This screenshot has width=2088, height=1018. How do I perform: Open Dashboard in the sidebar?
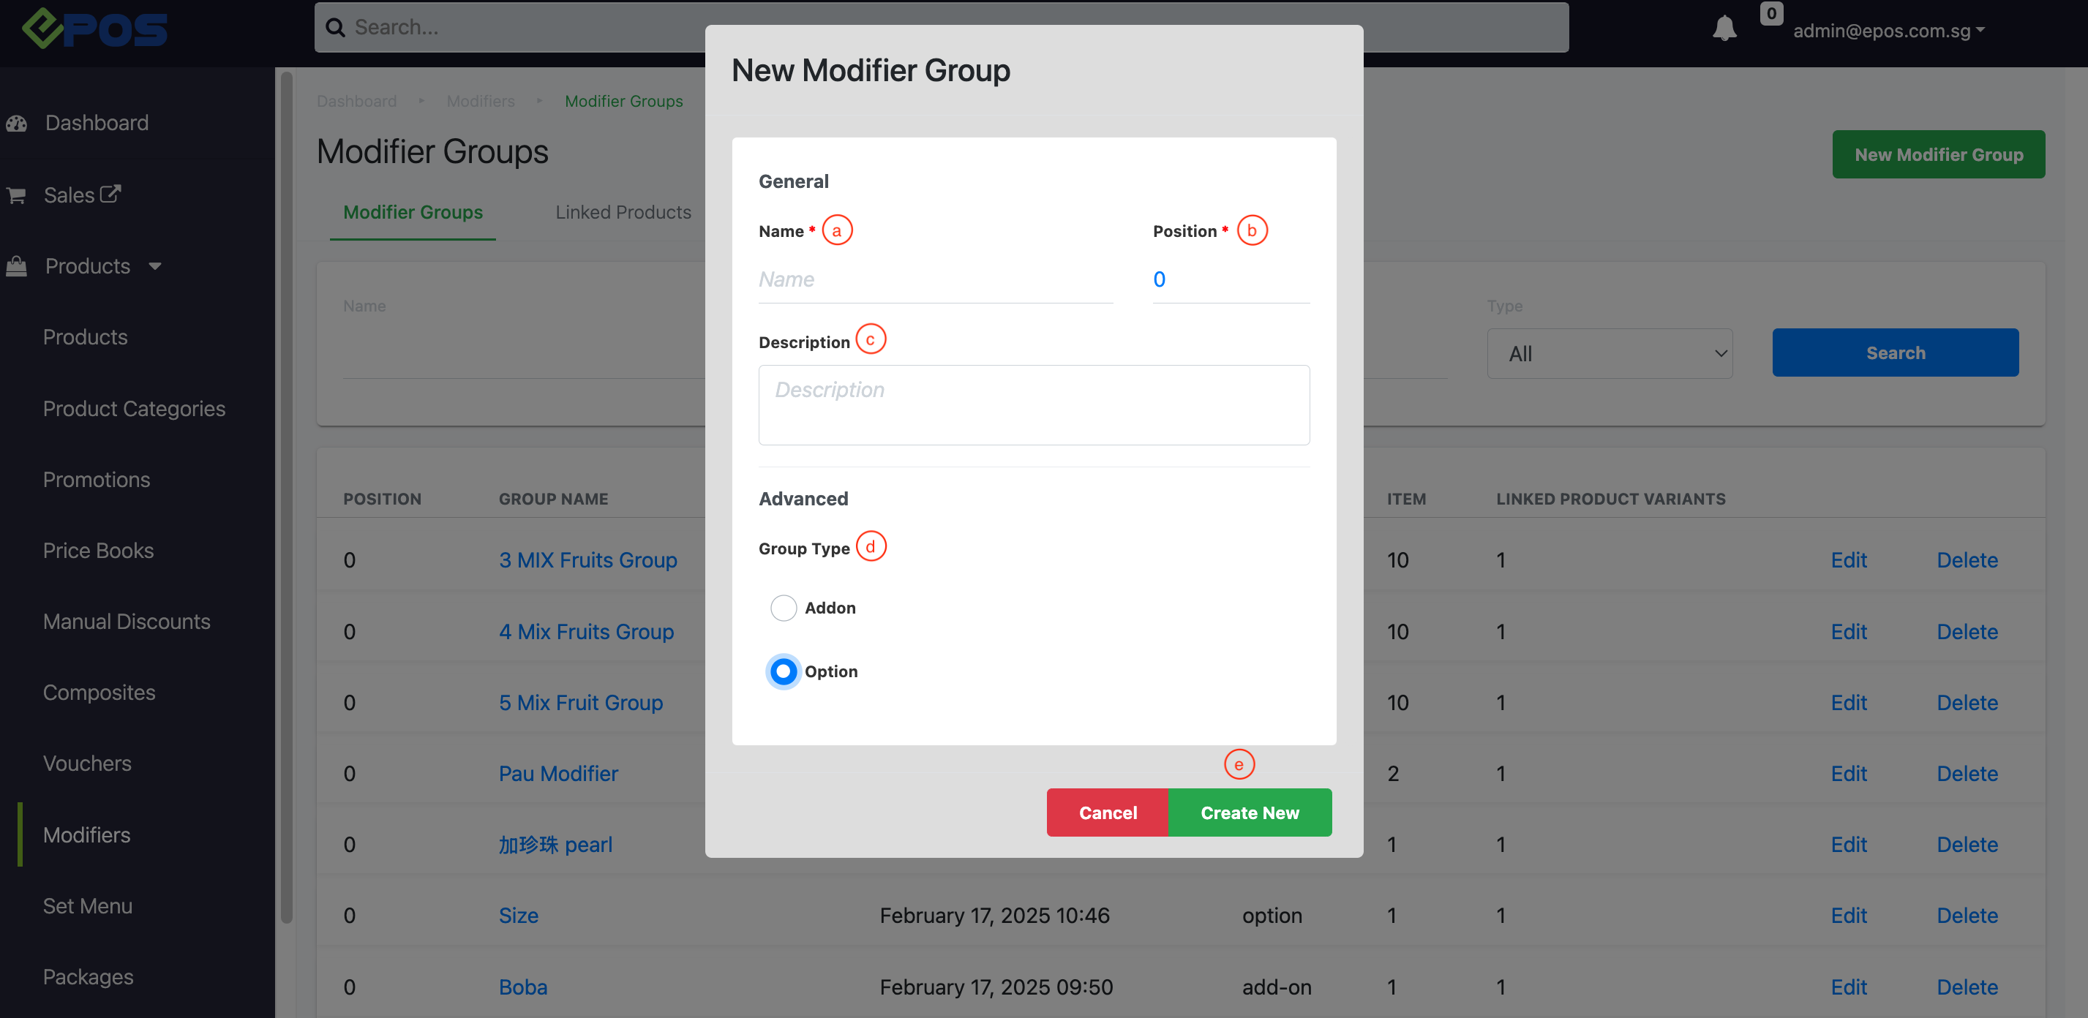[x=97, y=123]
